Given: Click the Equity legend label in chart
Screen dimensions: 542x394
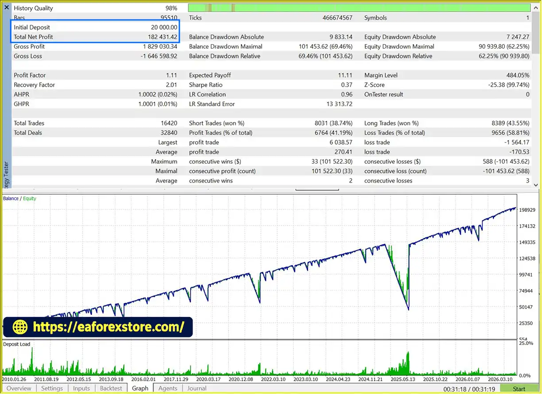Looking at the screenshot, I should tap(30, 199).
